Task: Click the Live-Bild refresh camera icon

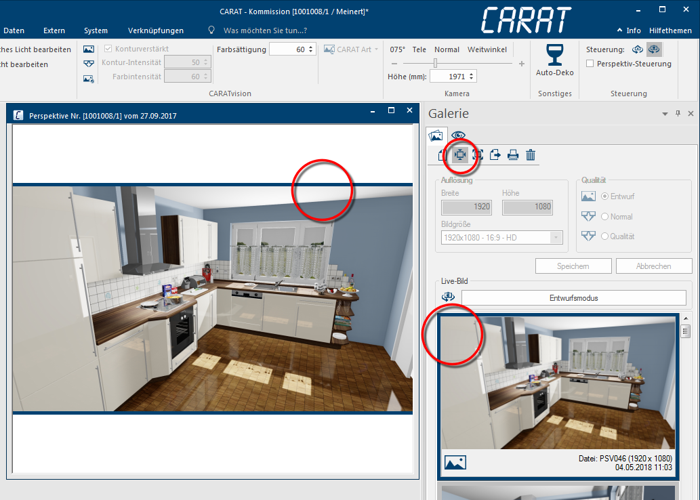Action: click(x=448, y=297)
